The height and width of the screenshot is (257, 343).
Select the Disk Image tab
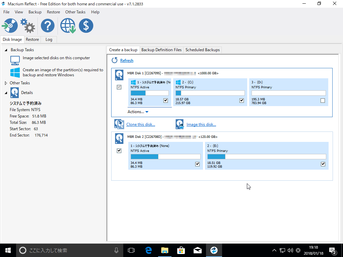point(12,39)
